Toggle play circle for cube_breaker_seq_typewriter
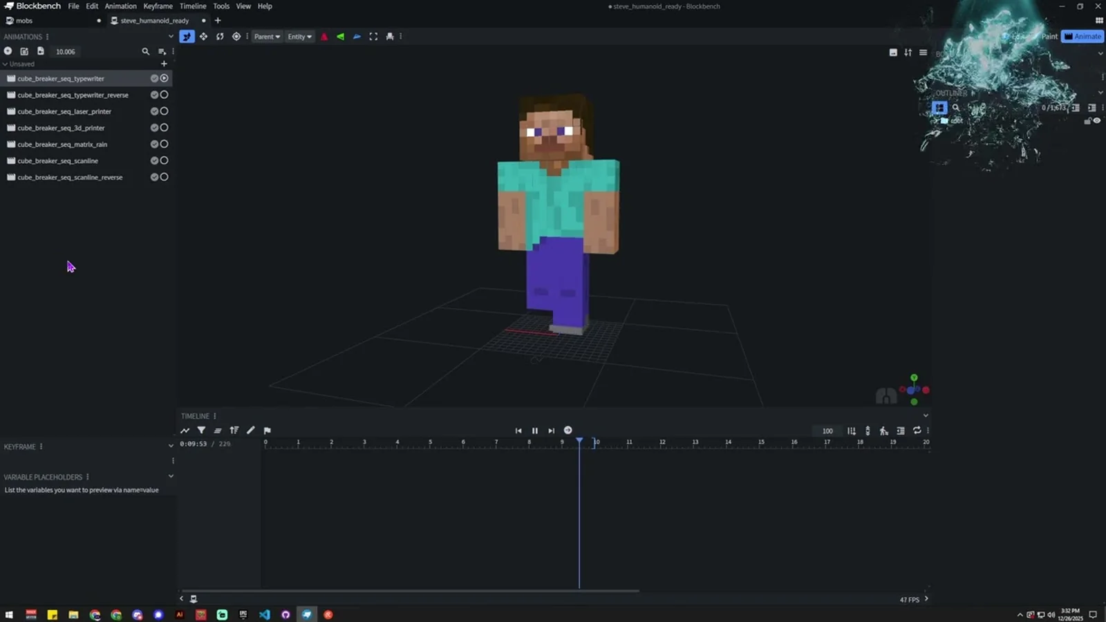This screenshot has height=622, width=1106. point(165,78)
